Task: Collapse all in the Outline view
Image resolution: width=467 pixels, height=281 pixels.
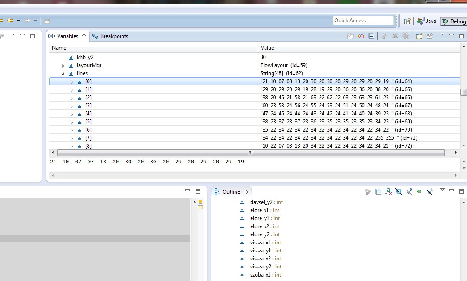Action: coord(378,192)
